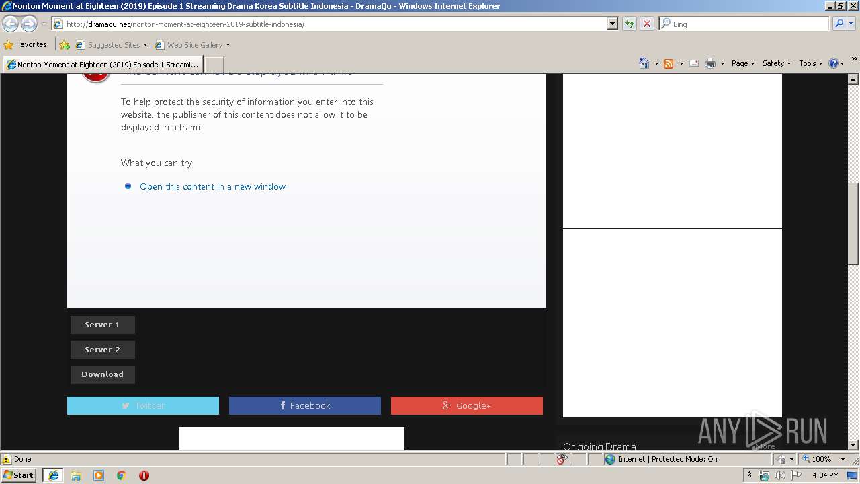Click the Internet Protected Mode zone indicator

(x=661, y=459)
